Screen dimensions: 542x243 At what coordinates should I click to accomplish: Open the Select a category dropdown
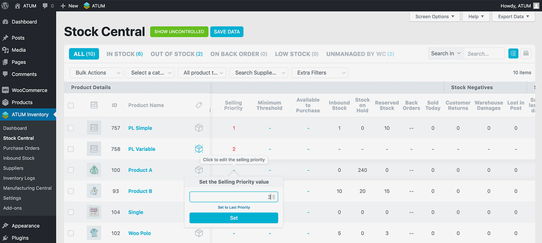click(x=150, y=73)
